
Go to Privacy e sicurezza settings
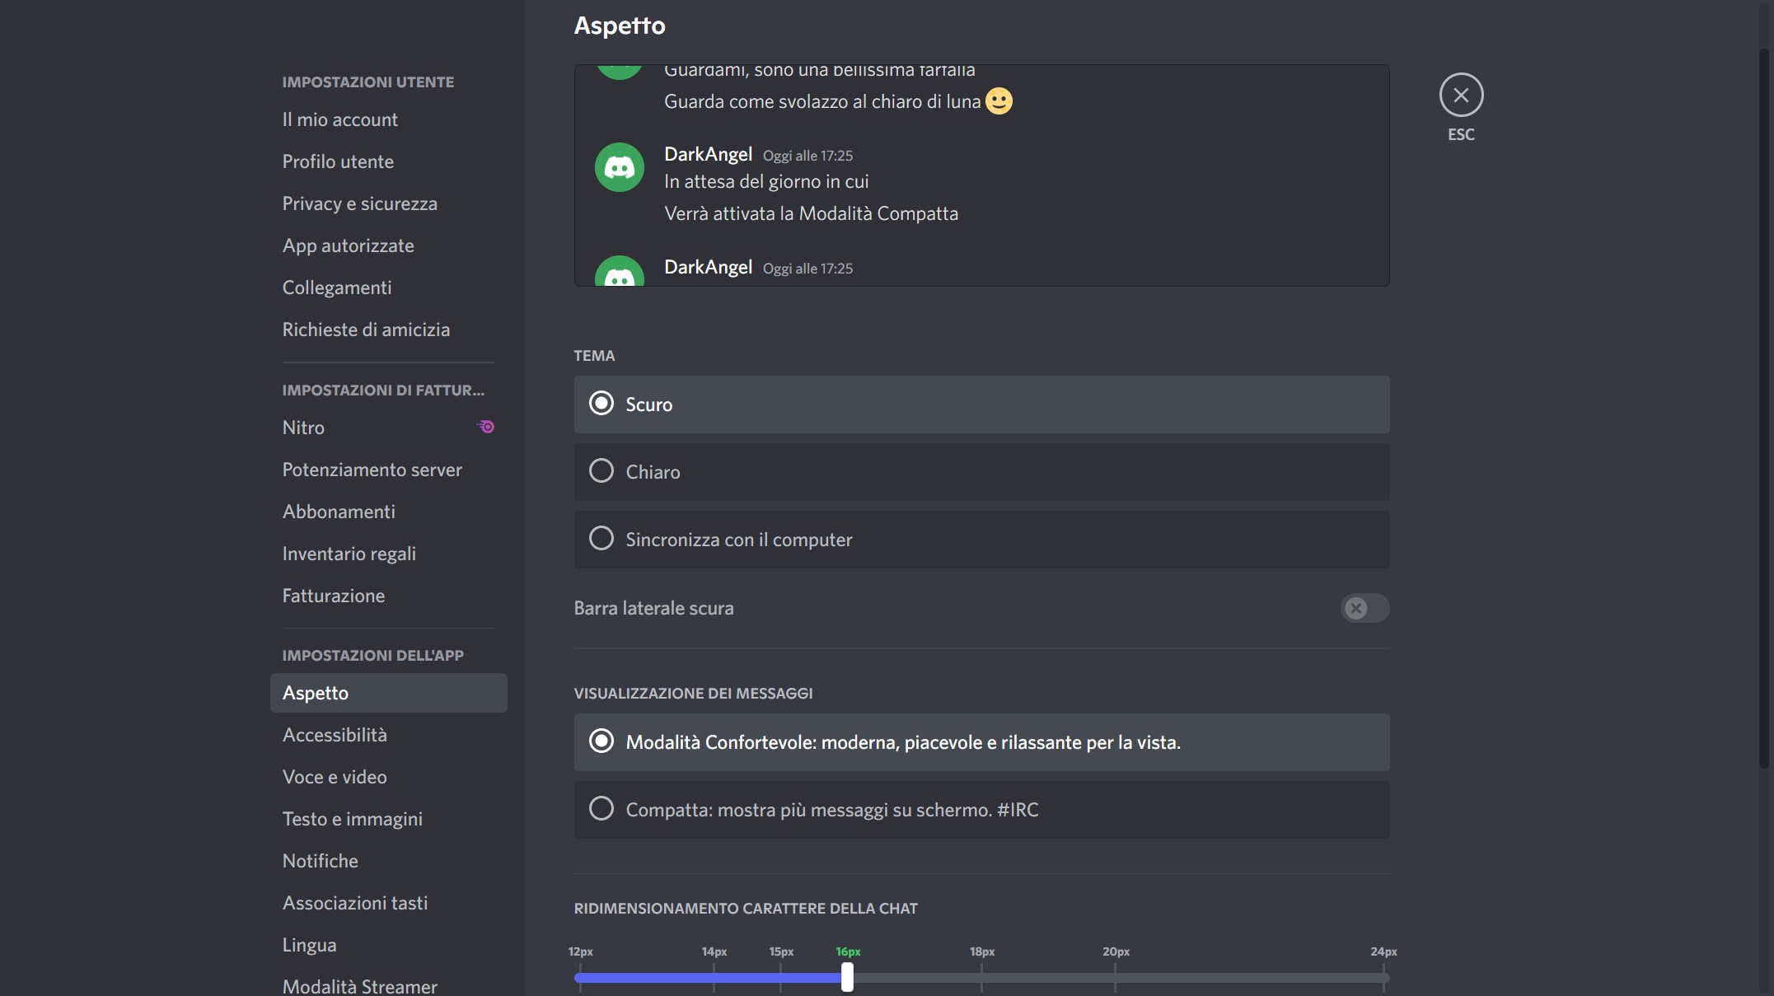(359, 203)
